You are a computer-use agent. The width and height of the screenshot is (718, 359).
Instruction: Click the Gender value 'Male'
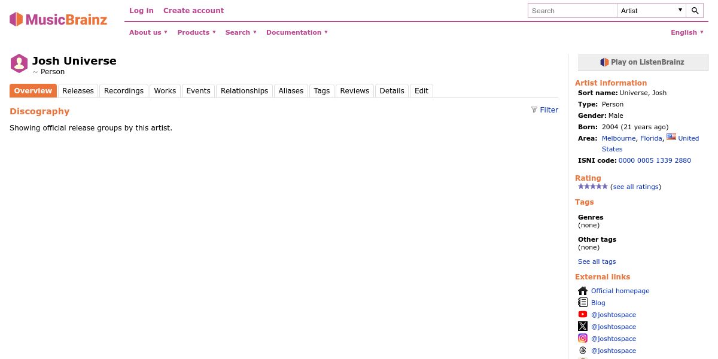[x=616, y=115]
